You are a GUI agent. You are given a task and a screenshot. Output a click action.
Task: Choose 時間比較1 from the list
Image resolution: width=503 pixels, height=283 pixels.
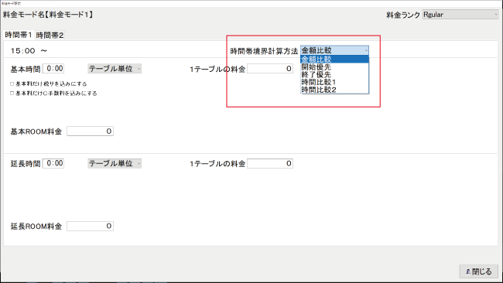coord(334,82)
